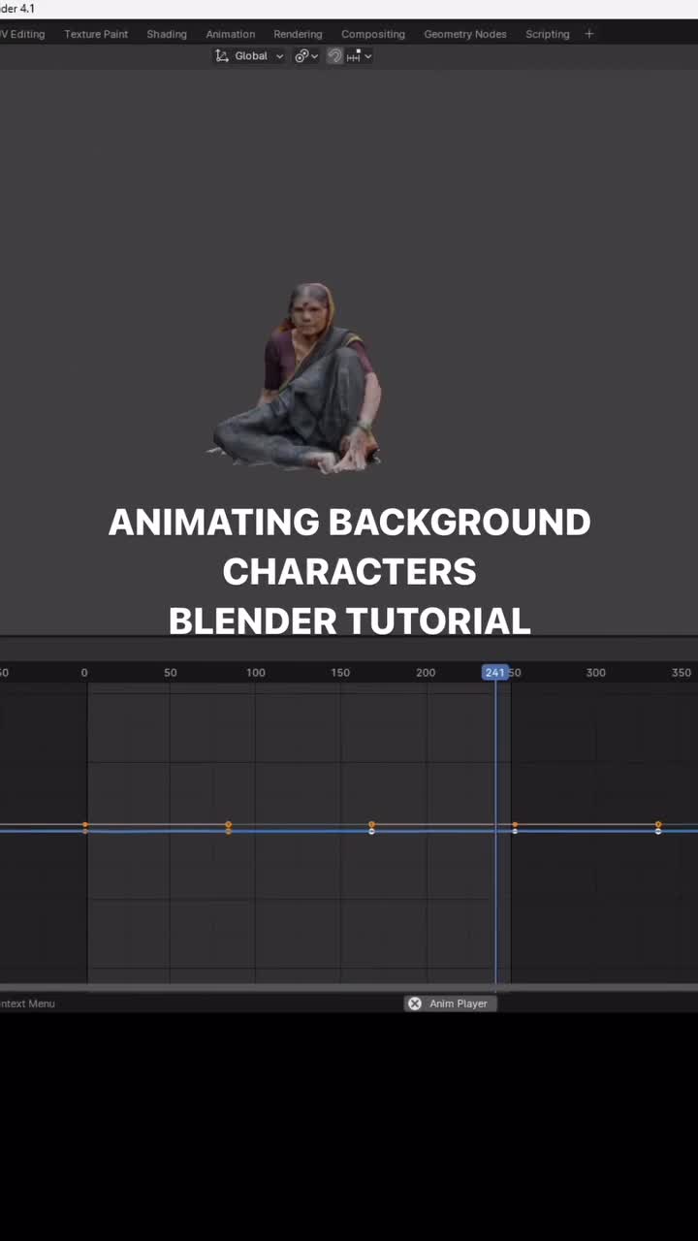Click frame 150 on the timeline ruler
The image size is (698, 1241).
coord(340,672)
